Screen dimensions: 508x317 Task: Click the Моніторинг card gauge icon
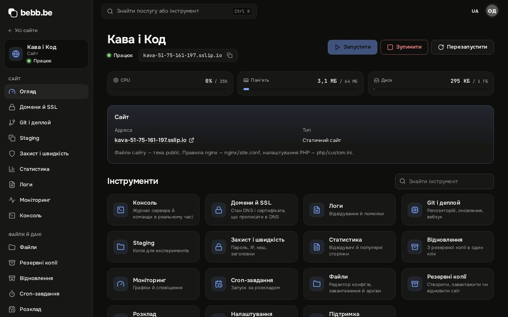coord(121,284)
